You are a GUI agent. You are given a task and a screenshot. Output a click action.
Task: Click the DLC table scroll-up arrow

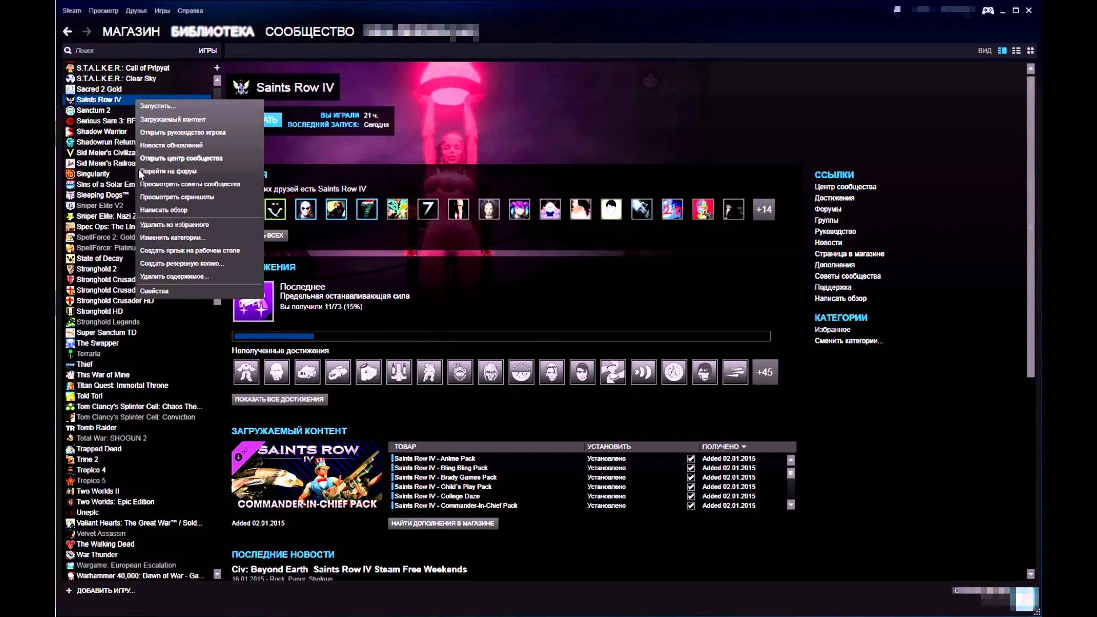pos(791,460)
